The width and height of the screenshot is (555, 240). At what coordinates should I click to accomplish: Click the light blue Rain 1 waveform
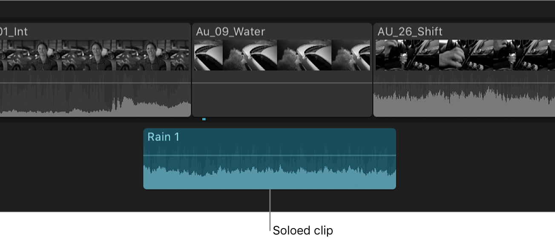270,179
